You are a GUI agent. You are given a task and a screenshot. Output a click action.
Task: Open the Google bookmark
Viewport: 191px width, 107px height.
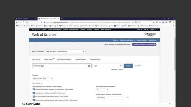(76, 26)
